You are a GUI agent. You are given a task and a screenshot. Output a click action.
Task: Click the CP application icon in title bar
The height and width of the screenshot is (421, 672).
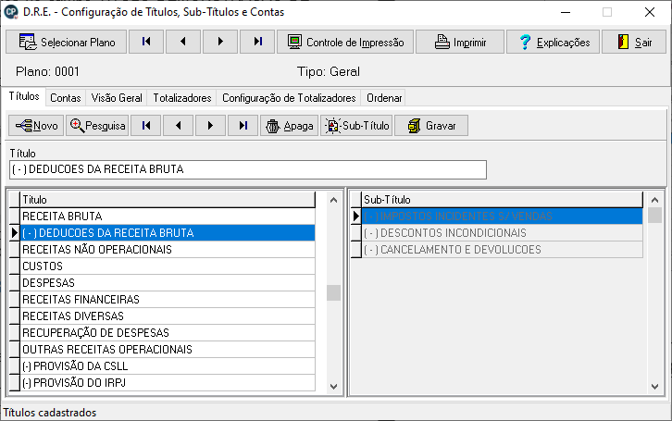coord(11,12)
